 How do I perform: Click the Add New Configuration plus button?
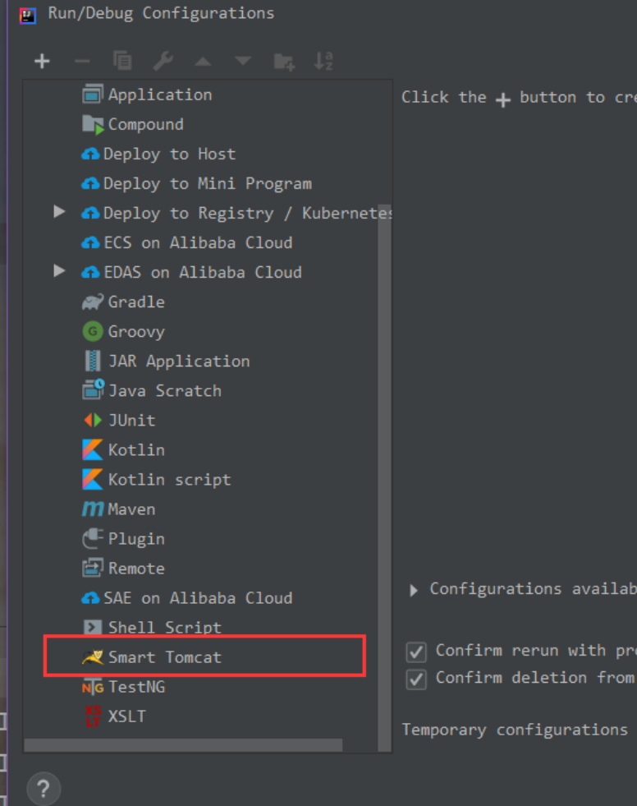42,61
